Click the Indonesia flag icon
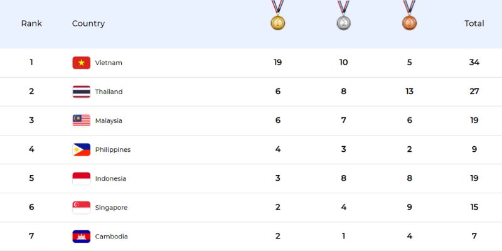Viewport: 502px width, 251px height. pyautogui.click(x=82, y=178)
